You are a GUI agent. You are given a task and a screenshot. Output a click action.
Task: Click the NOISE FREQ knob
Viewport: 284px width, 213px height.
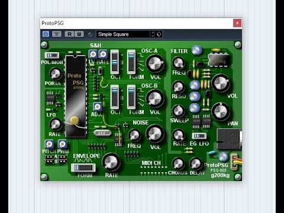[134, 135]
